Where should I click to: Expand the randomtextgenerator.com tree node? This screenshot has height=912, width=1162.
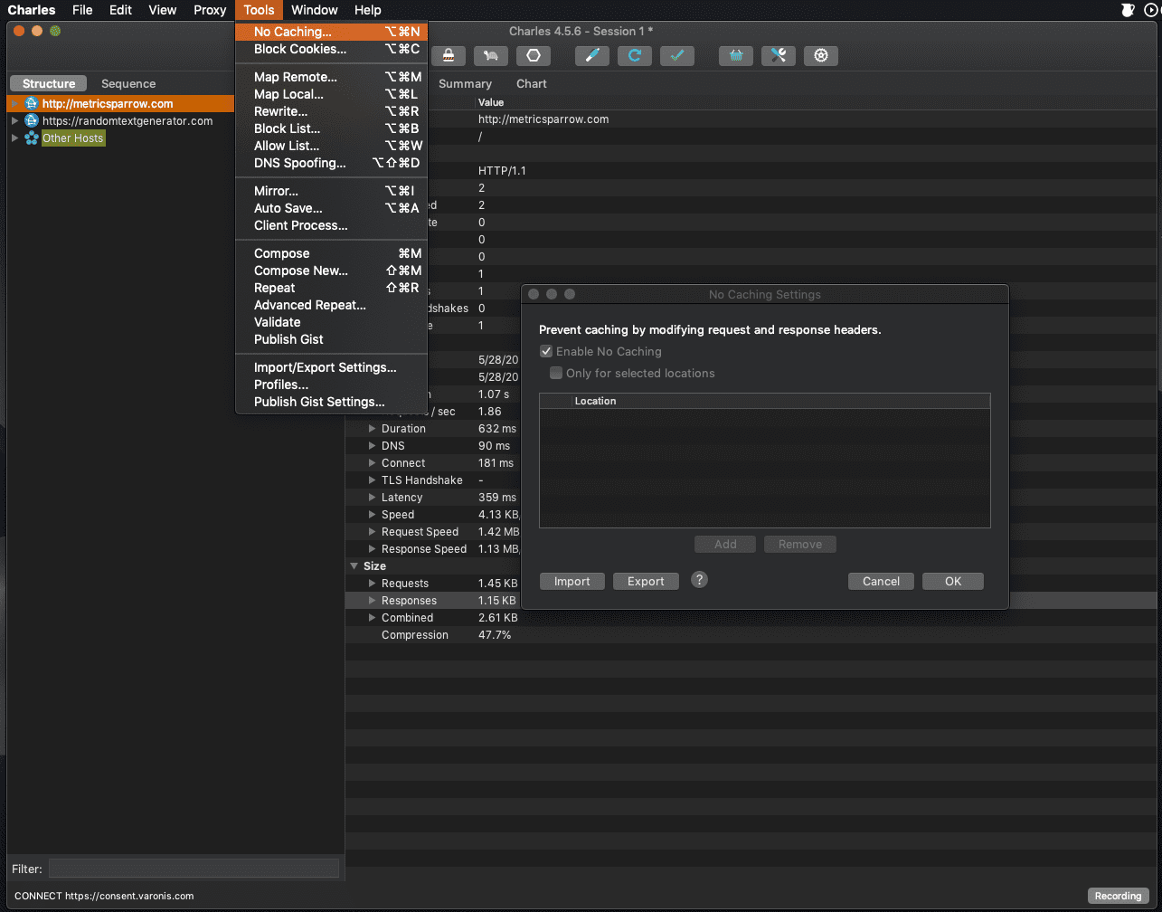(14, 121)
